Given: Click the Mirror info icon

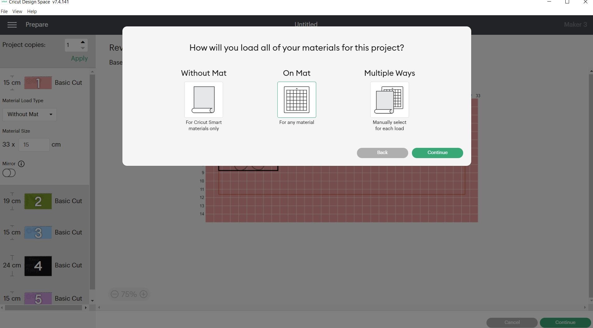Looking at the screenshot, I should point(21,164).
